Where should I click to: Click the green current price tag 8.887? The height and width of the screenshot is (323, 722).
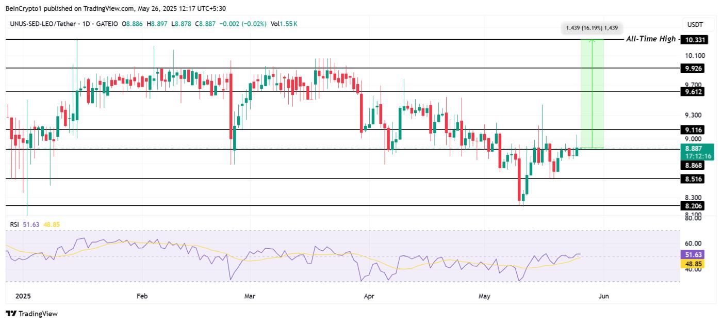694,148
